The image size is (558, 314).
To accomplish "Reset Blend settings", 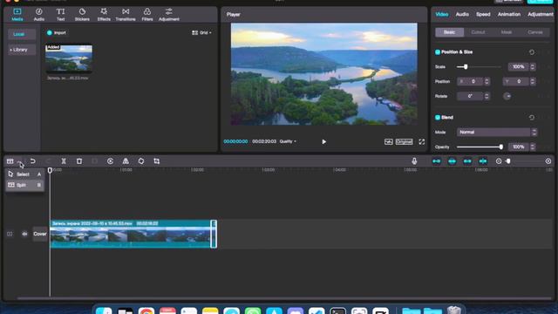I will (x=531, y=118).
